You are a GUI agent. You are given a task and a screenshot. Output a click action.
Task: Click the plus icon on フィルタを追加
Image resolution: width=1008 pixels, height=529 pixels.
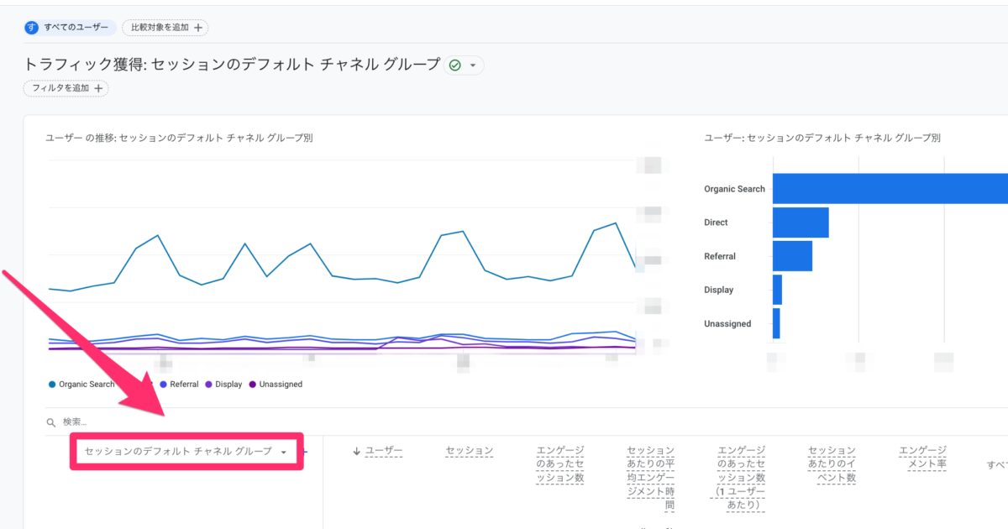pyautogui.click(x=101, y=87)
